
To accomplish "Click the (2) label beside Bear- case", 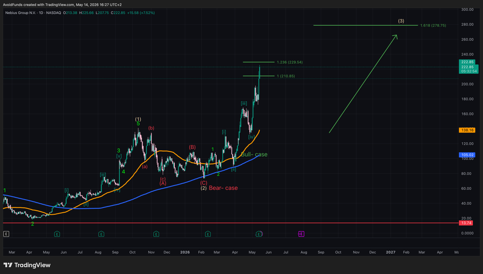I will [x=203, y=188].
